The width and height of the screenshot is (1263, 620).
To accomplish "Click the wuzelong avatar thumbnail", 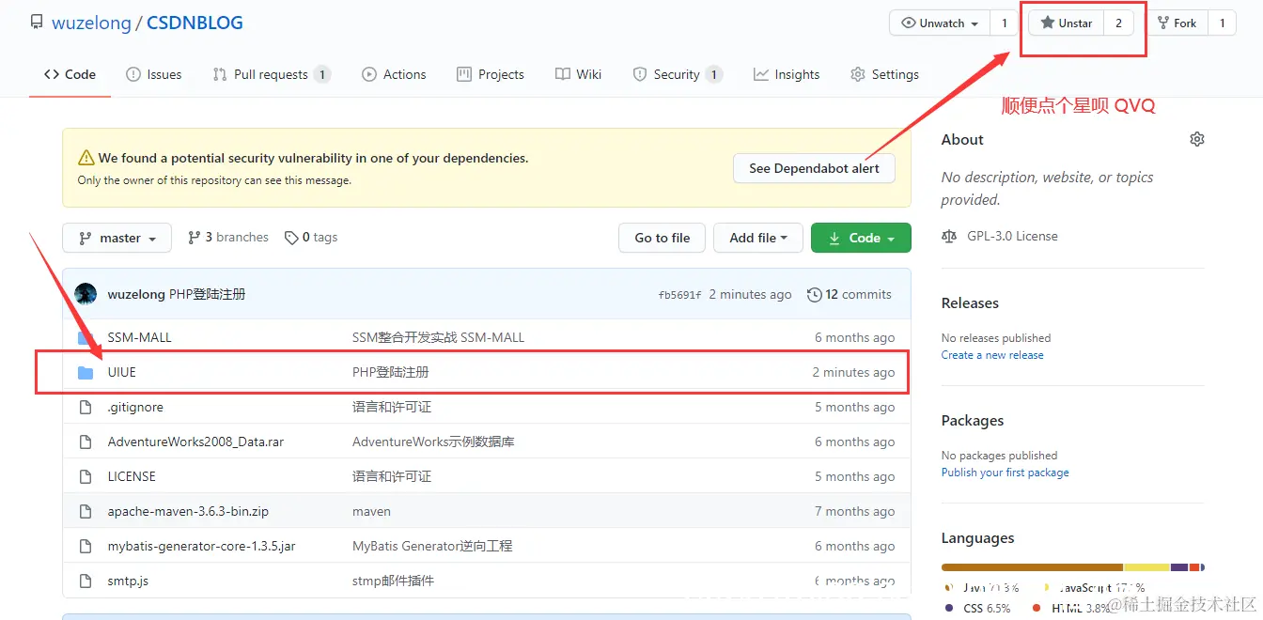I will (x=86, y=294).
